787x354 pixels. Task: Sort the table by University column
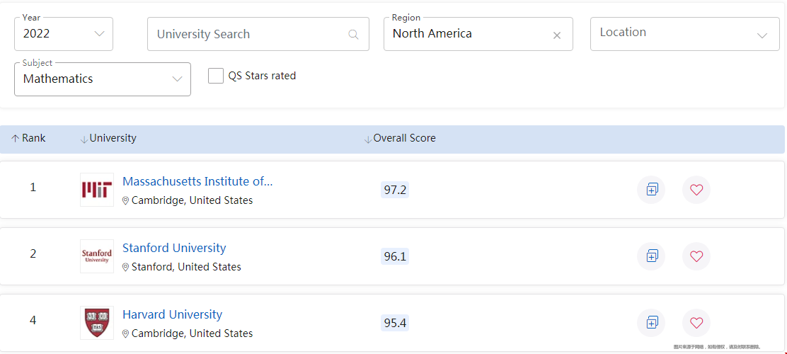pos(108,139)
